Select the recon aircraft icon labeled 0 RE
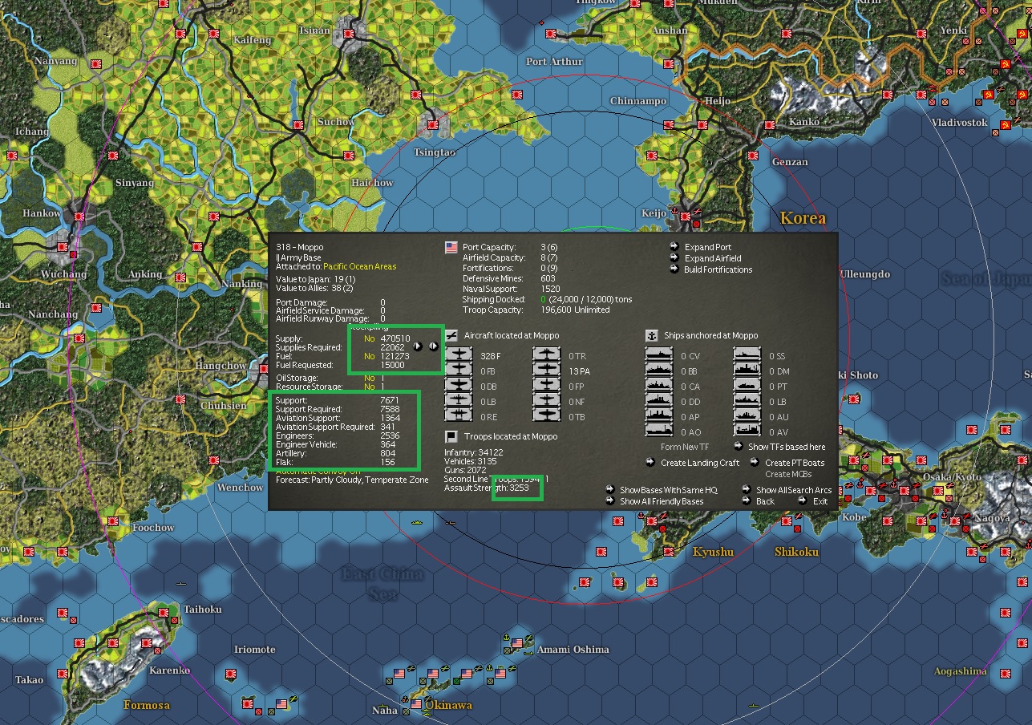Screen dimensions: 1032x725 tap(459, 416)
